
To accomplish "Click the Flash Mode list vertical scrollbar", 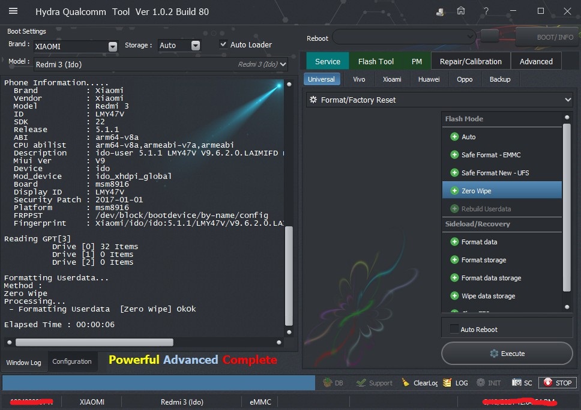I will 567,208.
